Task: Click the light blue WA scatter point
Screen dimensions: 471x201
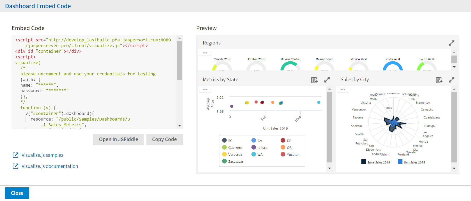Action: click(319, 102)
